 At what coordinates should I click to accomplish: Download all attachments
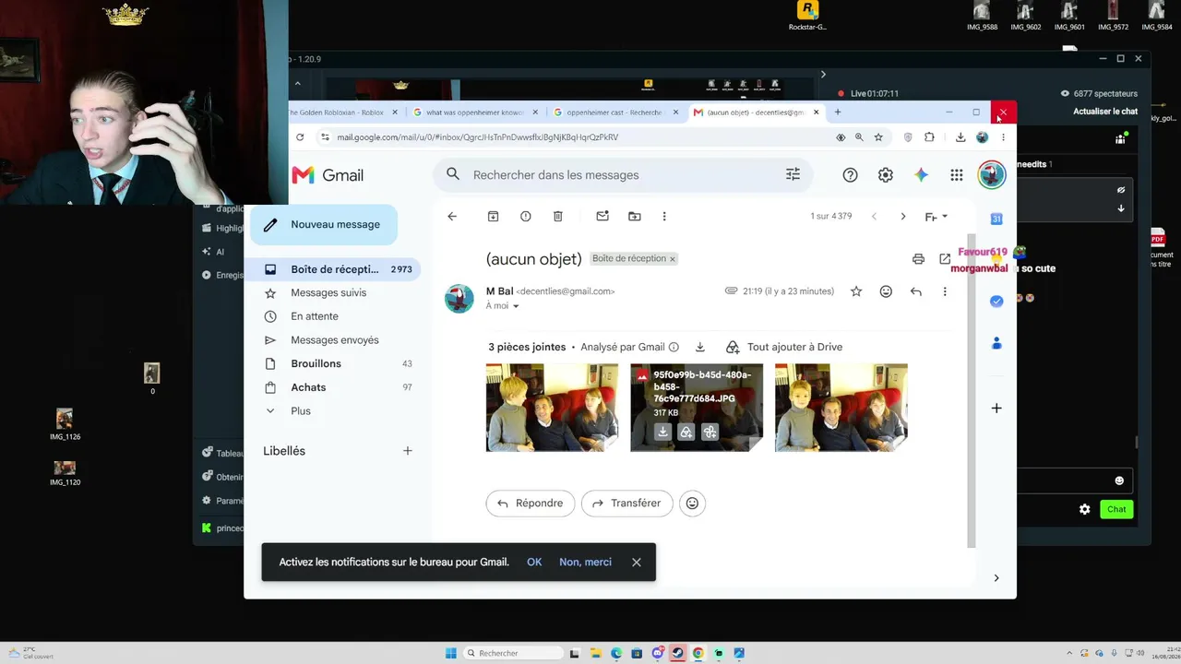pos(700,347)
